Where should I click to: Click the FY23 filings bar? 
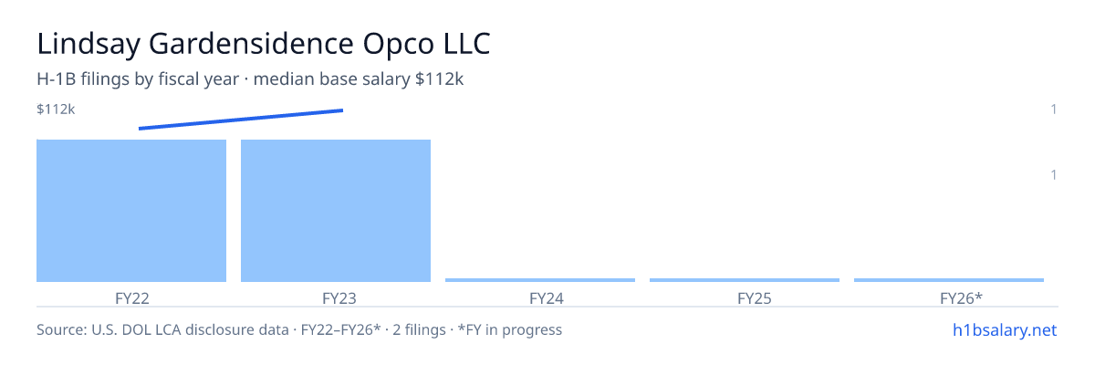point(336,211)
